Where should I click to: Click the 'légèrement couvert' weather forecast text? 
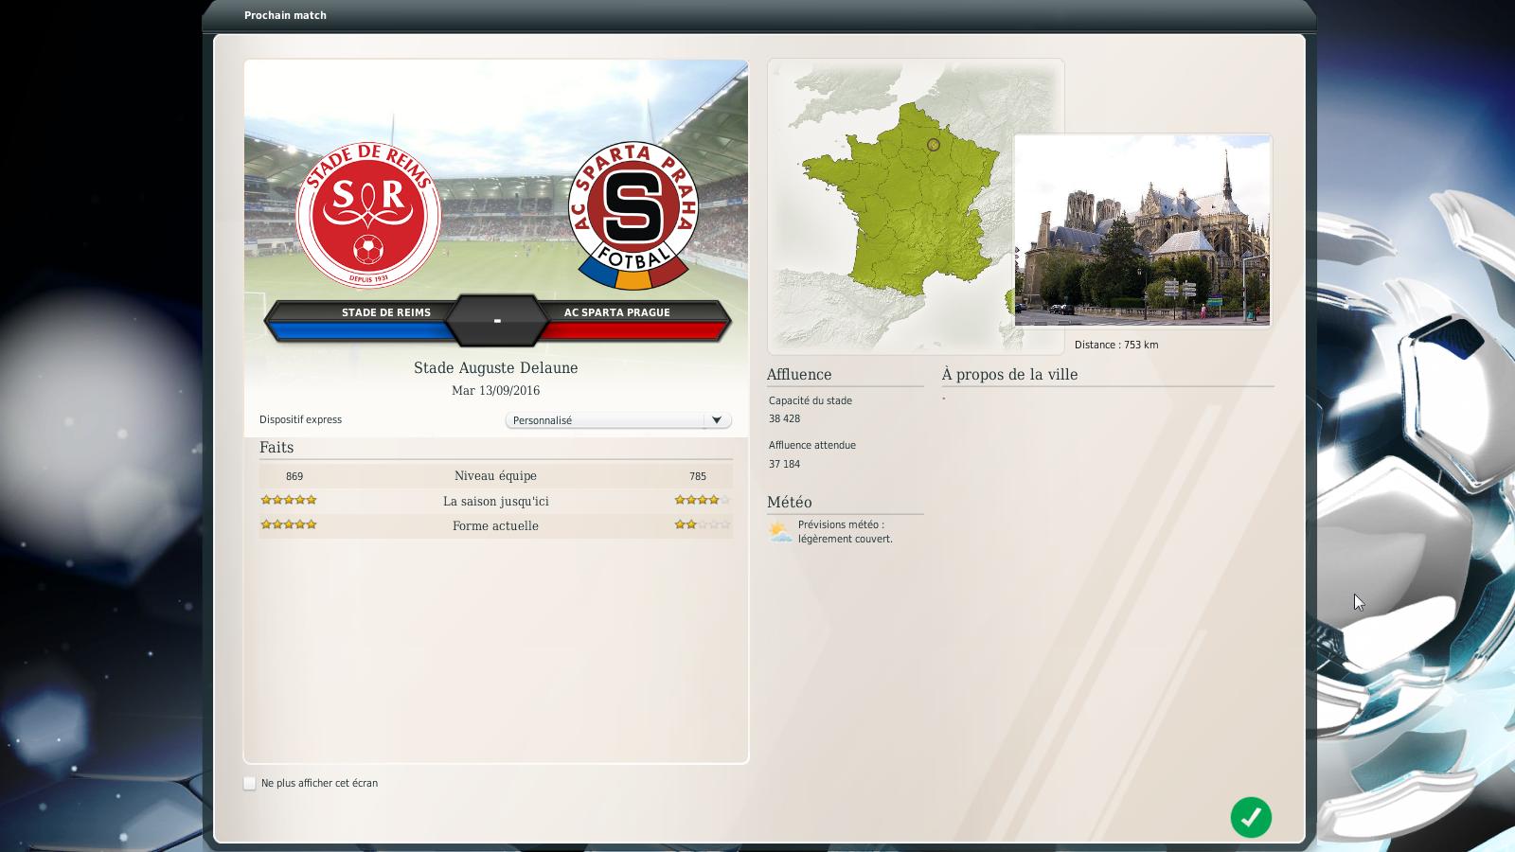click(x=846, y=539)
